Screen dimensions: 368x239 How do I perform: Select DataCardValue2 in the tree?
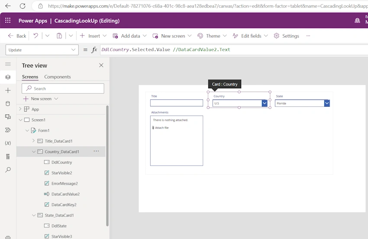pos(65,194)
